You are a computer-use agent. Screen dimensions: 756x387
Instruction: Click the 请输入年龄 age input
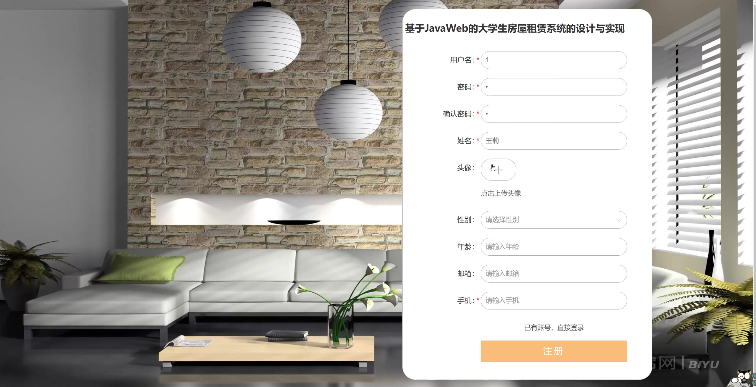coord(554,247)
